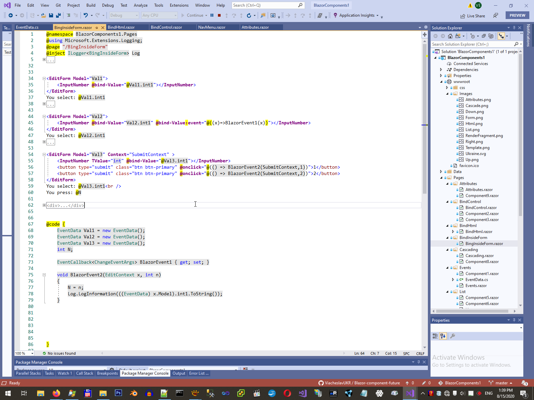Open the Windows Start menu
Image resolution: width=534 pixels, height=400 pixels.
pos(8,393)
